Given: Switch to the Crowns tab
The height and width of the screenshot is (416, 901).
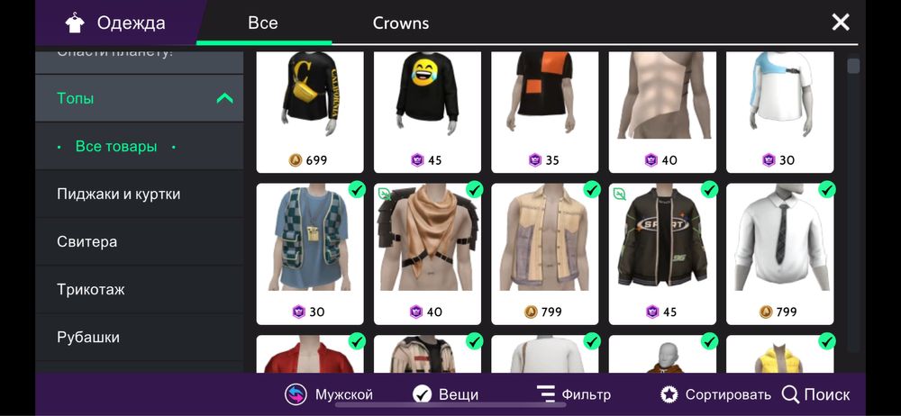Looking at the screenshot, I should coord(401,23).
